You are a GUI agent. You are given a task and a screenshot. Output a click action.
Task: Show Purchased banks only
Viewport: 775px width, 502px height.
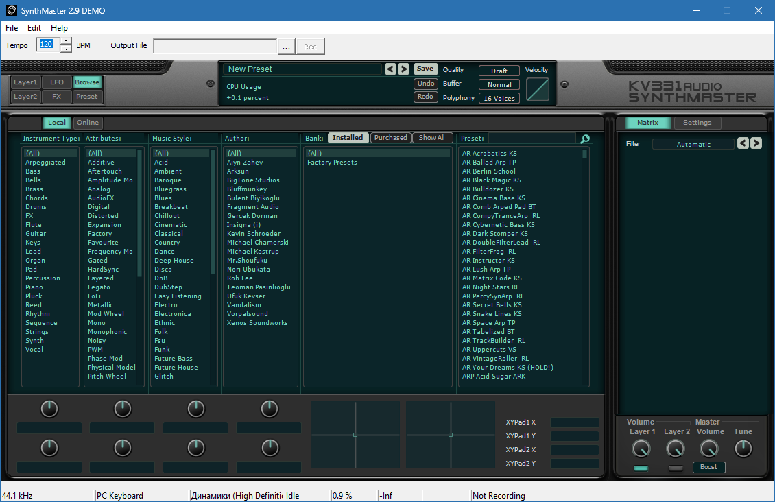tap(390, 138)
